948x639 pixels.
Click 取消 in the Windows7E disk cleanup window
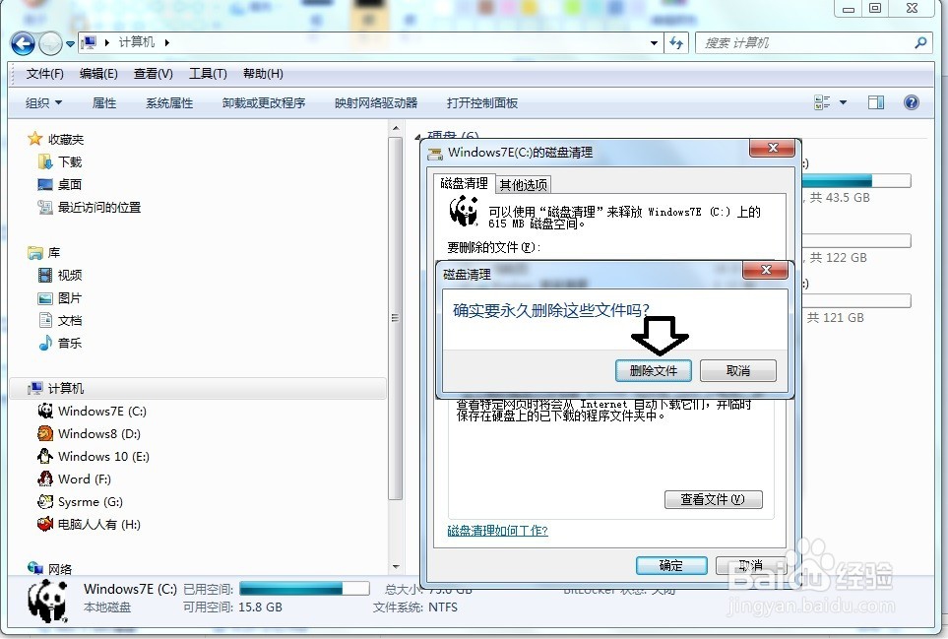click(750, 566)
